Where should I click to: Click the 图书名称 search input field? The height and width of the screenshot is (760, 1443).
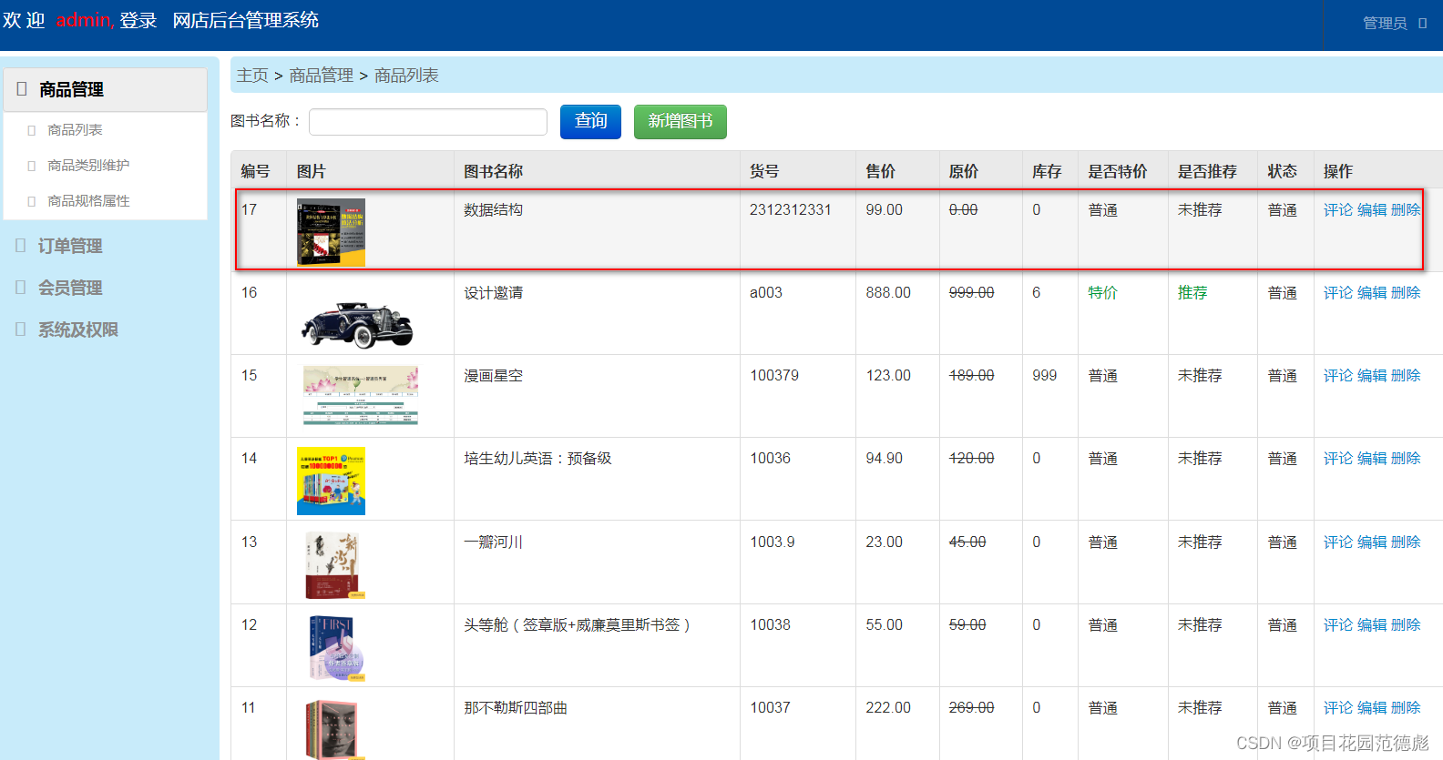click(428, 122)
